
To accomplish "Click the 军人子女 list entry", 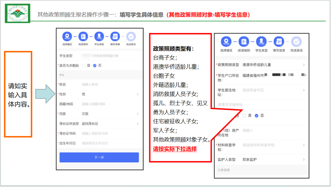I will click(x=165, y=130).
